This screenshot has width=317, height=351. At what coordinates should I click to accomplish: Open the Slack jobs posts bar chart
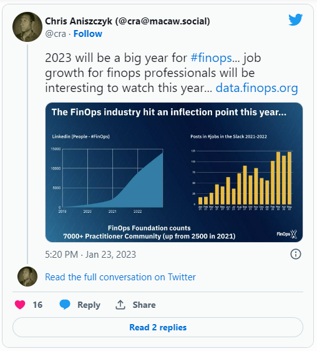[x=241, y=172]
